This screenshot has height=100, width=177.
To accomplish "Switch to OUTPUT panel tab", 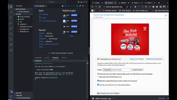I will pos(47,58).
